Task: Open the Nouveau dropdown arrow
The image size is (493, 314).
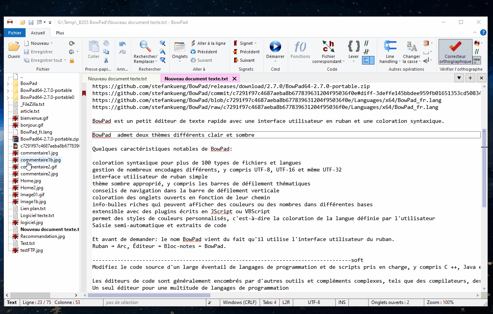Action: tap(52, 43)
